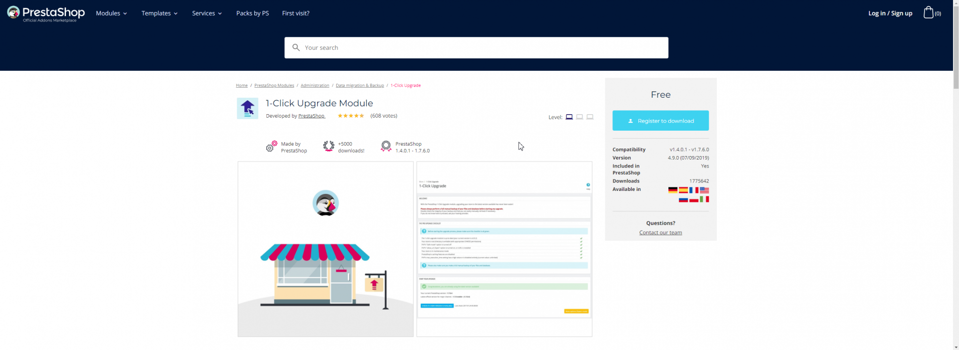Image resolution: width=959 pixels, height=350 pixels.
Task: Click the Free price label
Action: (x=660, y=95)
